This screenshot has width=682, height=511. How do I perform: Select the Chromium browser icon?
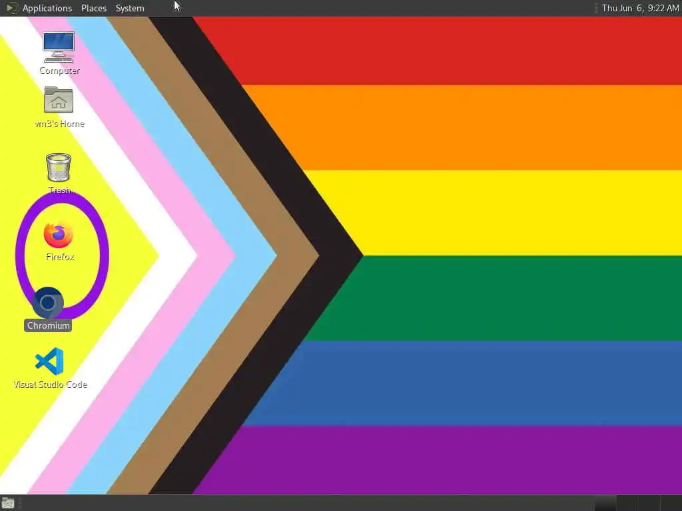pos(48,303)
